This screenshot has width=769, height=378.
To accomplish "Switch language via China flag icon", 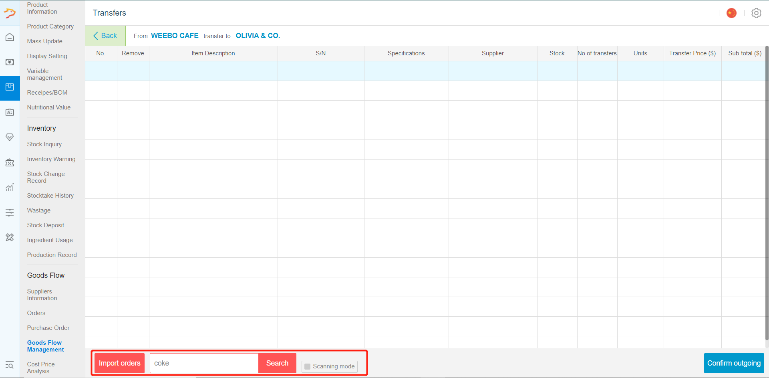I will click(x=731, y=13).
